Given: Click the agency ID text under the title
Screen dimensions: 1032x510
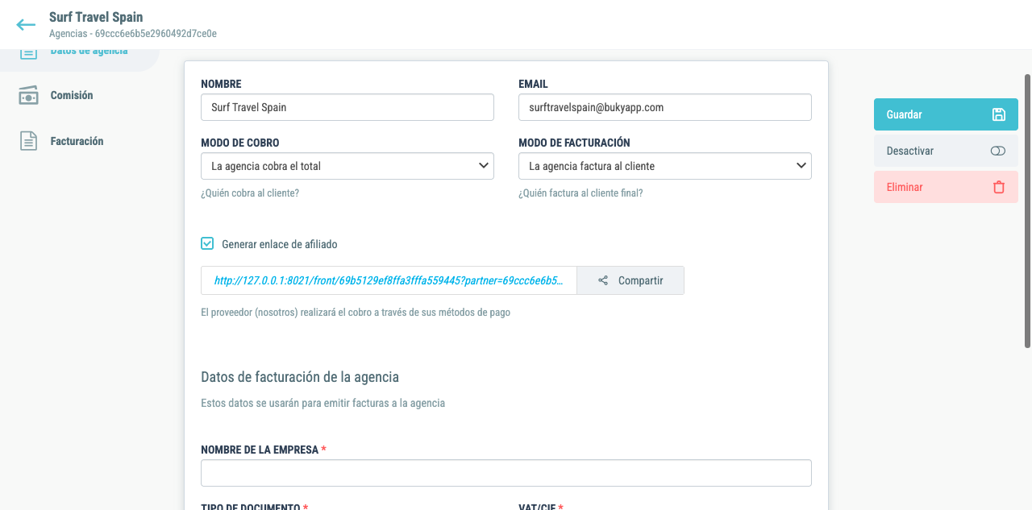Looking at the screenshot, I should point(133,34).
